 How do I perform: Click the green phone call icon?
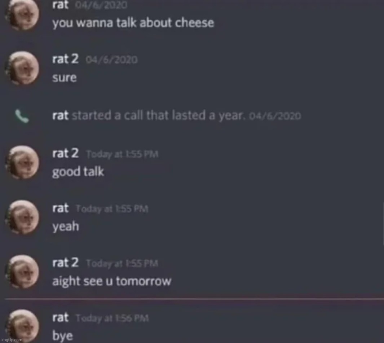pos(22,116)
